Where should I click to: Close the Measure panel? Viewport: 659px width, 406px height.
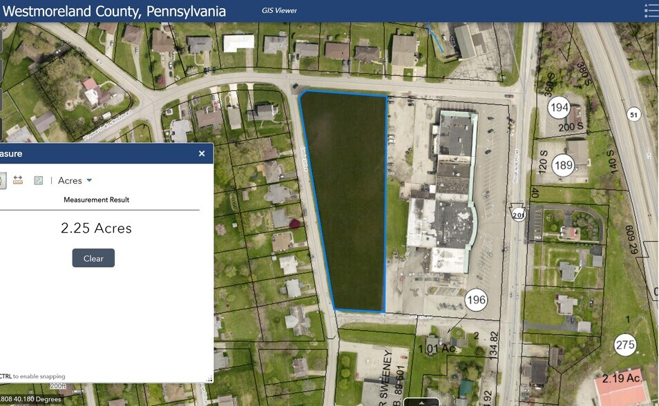pyautogui.click(x=202, y=153)
